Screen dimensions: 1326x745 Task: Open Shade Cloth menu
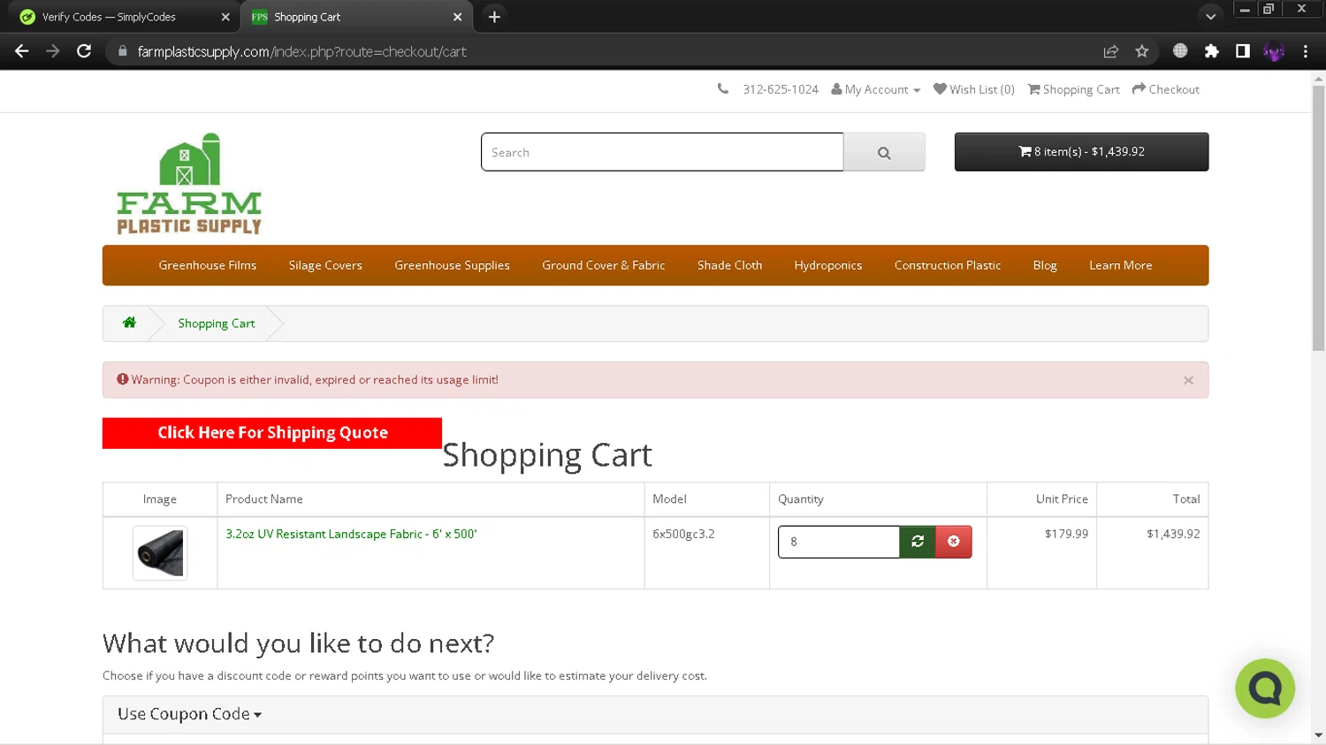tap(729, 265)
